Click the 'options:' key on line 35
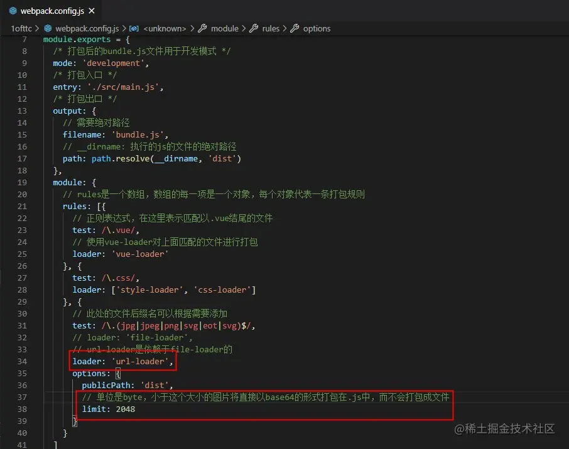Viewport: 569px width, 449px height. [x=92, y=373]
